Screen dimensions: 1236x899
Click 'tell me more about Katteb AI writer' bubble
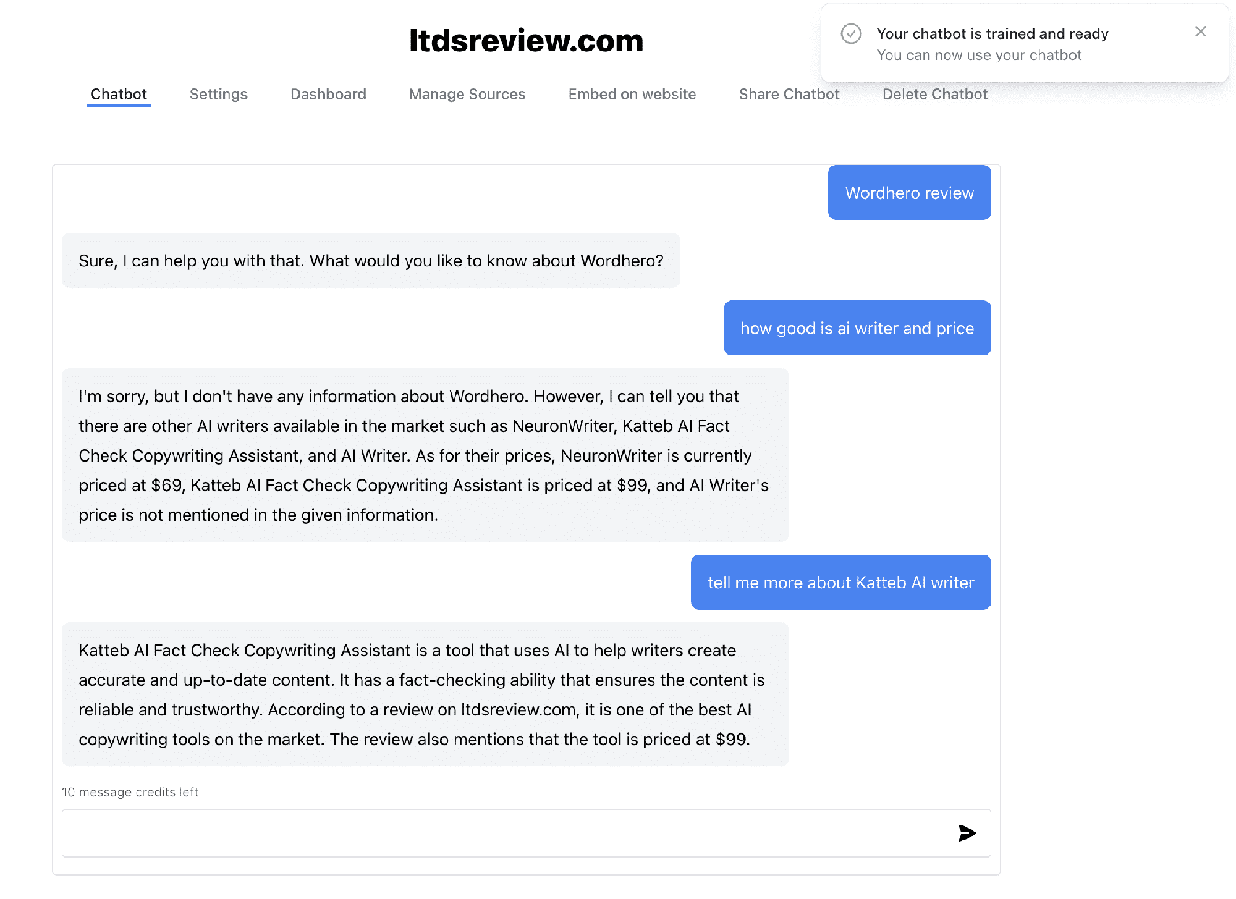pos(840,582)
